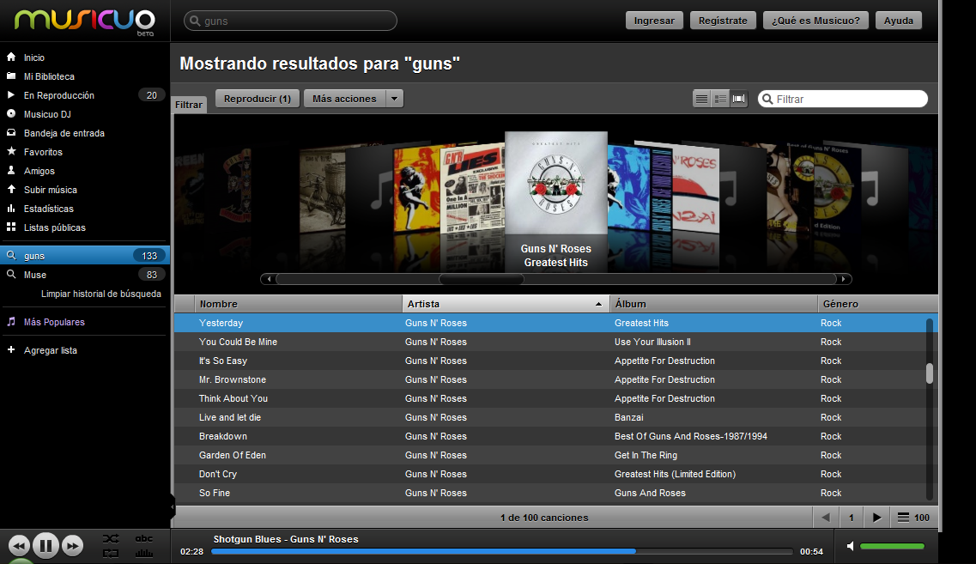This screenshot has width=976, height=564.
Task: Select the 'guns' search history entry
Action: pyautogui.click(x=85, y=255)
